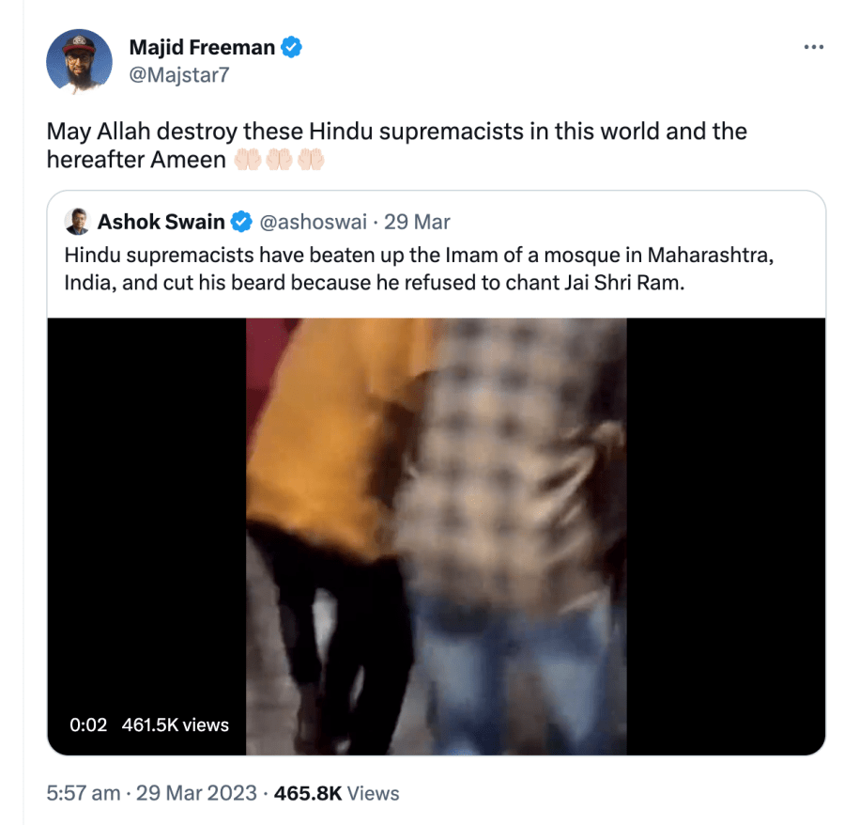This screenshot has height=825, width=844.
Task: Open the Ashok Swain name in quoted tweet
Action: [x=161, y=222]
